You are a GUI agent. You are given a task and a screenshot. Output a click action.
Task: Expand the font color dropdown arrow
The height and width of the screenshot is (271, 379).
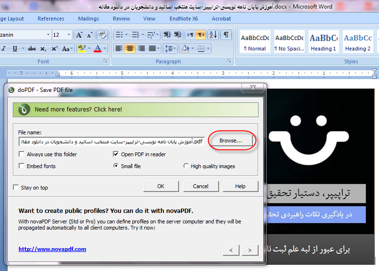coord(106,49)
